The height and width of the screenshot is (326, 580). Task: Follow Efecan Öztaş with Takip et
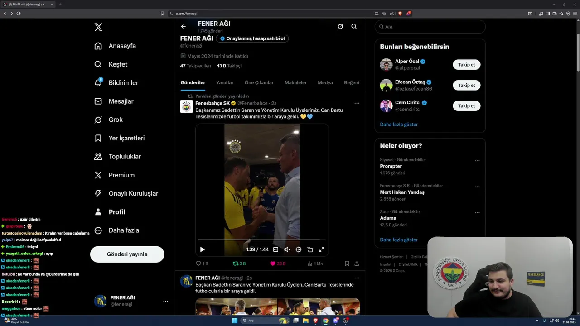tap(466, 85)
